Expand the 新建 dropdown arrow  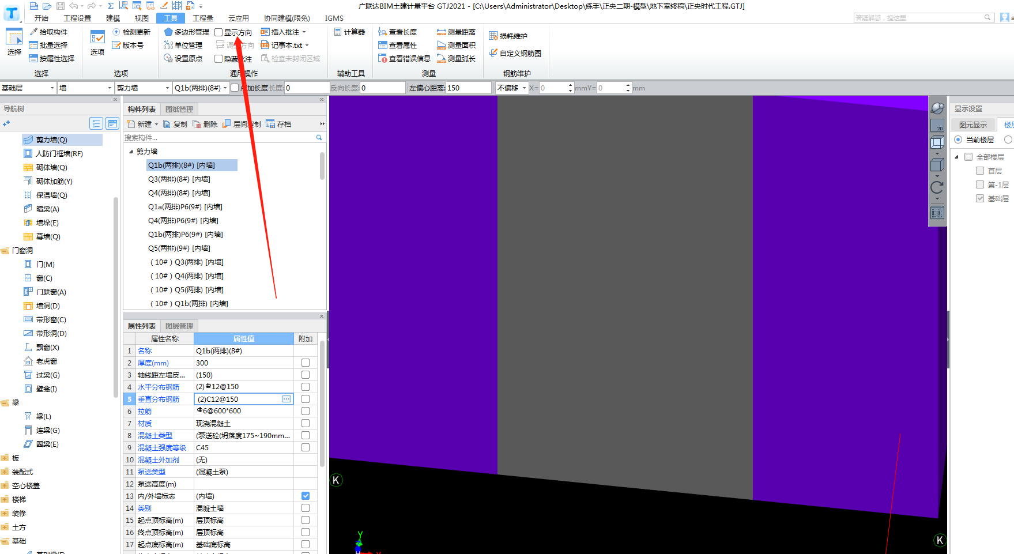tap(156, 124)
